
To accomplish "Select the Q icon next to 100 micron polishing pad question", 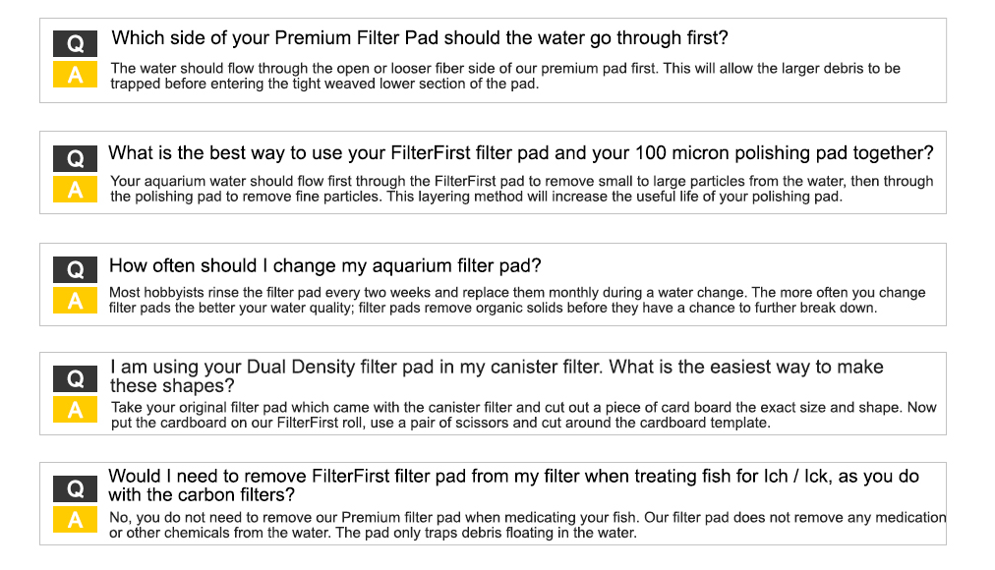I will [x=75, y=158].
